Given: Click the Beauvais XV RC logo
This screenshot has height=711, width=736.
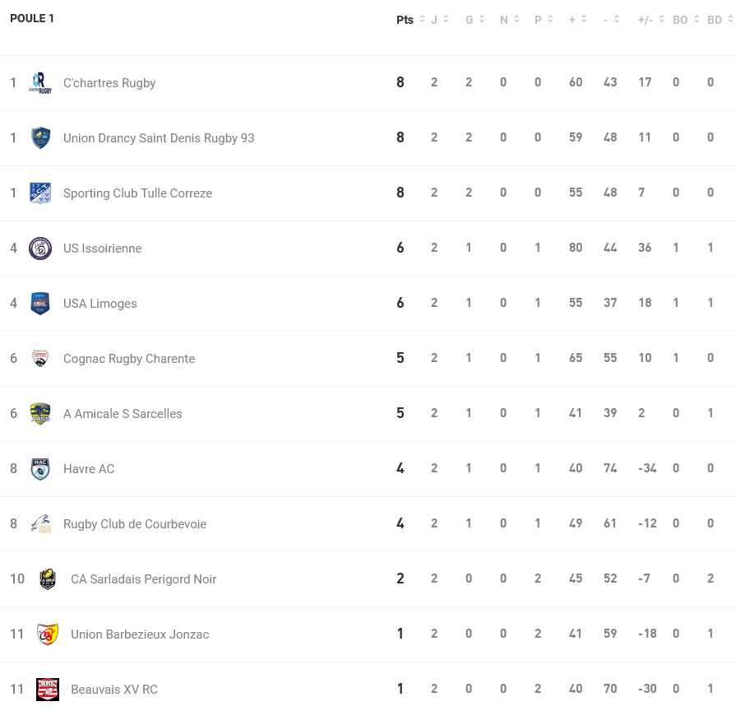Looking at the screenshot, I should pyautogui.click(x=48, y=690).
